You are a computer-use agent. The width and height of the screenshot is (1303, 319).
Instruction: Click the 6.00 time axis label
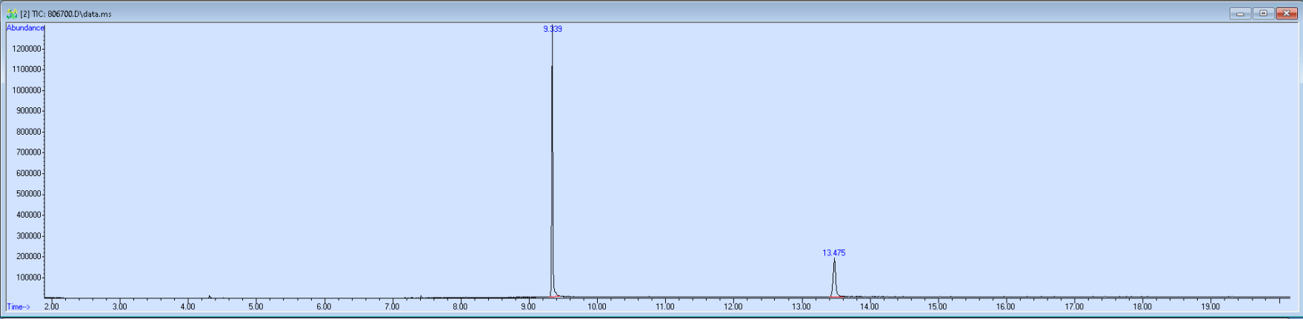click(x=324, y=306)
